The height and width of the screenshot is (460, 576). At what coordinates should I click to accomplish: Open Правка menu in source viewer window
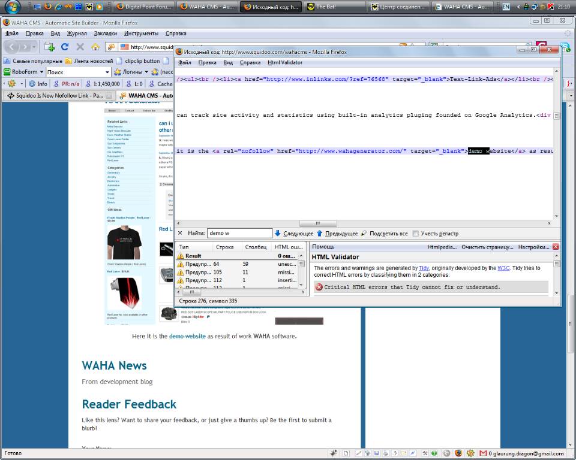pyautogui.click(x=207, y=62)
